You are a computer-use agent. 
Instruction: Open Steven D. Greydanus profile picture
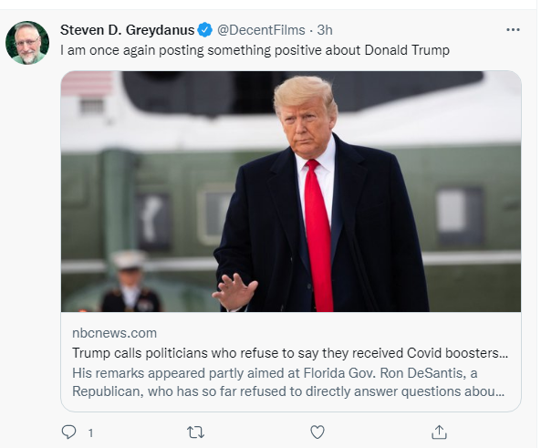[27, 43]
